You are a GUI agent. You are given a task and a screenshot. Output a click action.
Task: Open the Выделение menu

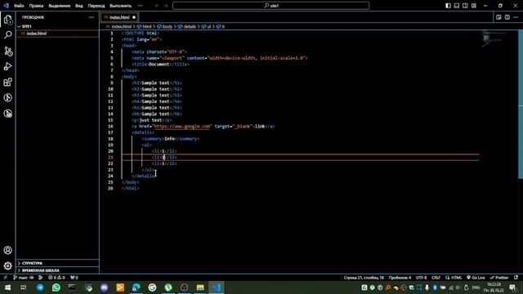tap(60, 6)
